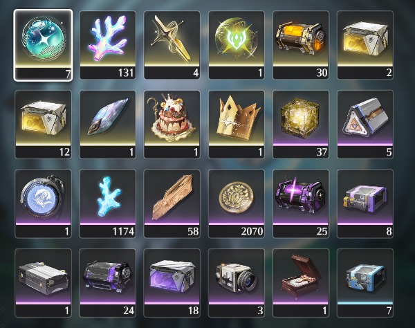
Task: Pick the triangular silver case with 5
Action: pos(365,125)
